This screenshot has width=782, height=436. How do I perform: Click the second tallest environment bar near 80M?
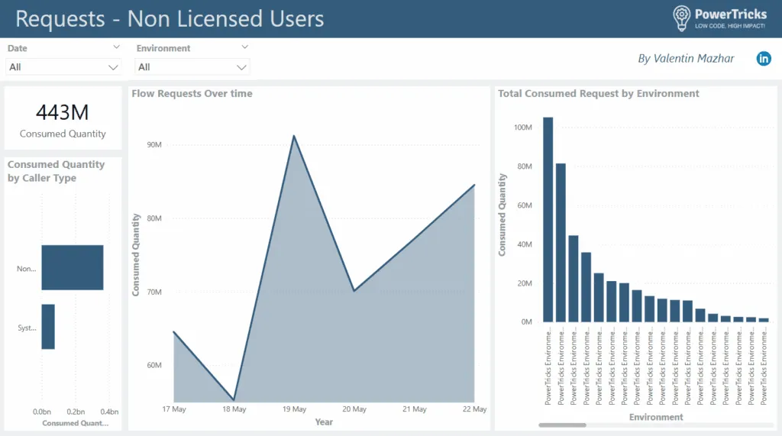[x=561, y=243]
